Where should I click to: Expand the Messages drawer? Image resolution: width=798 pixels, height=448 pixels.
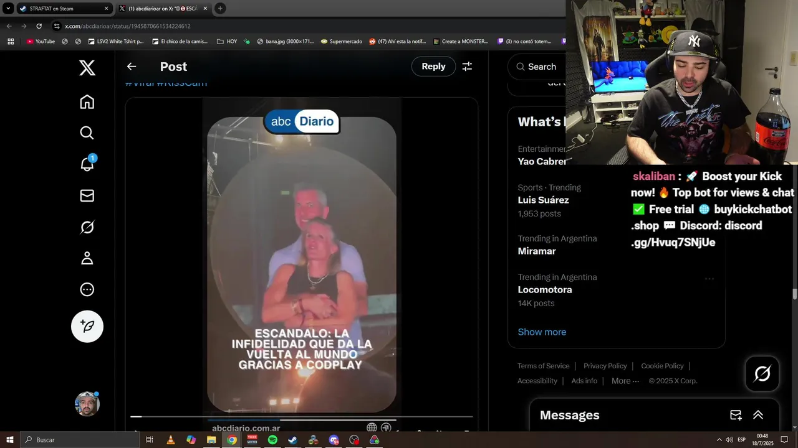758,415
